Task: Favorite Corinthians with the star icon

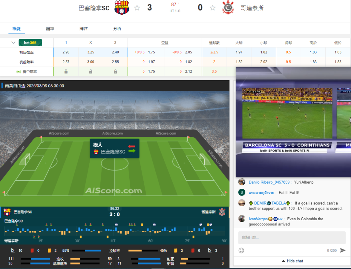Action: coord(213,8)
